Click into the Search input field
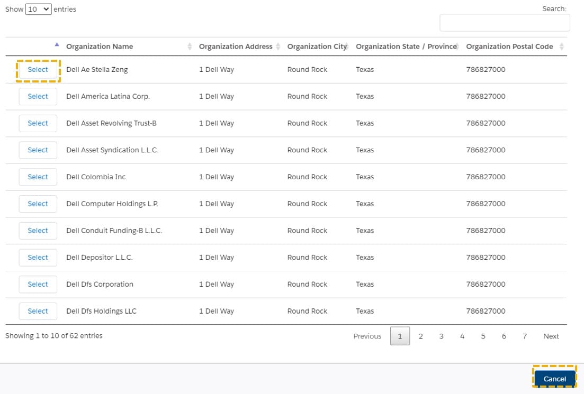 coord(505,23)
